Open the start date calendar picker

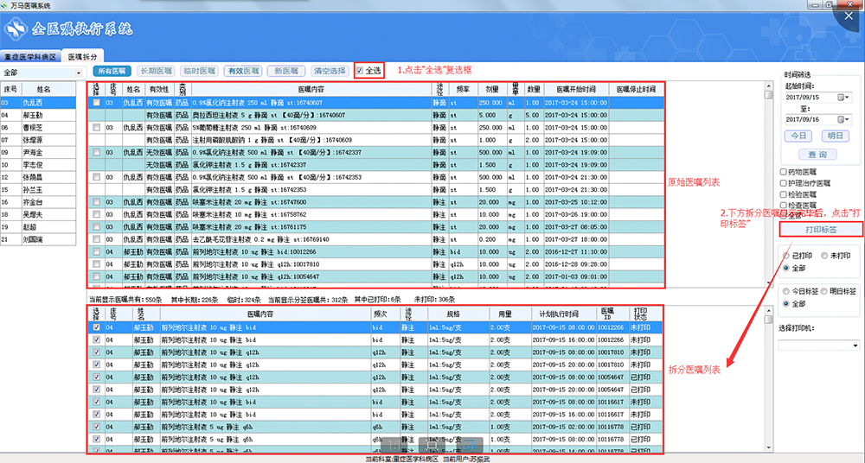coord(848,98)
